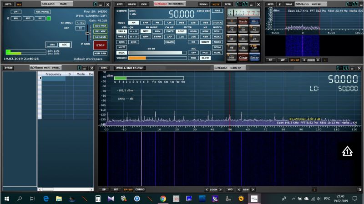Click the orange info button in Main SP bottom bar
Viewport: 364px width, 204px height.
click(x=314, y=189)
